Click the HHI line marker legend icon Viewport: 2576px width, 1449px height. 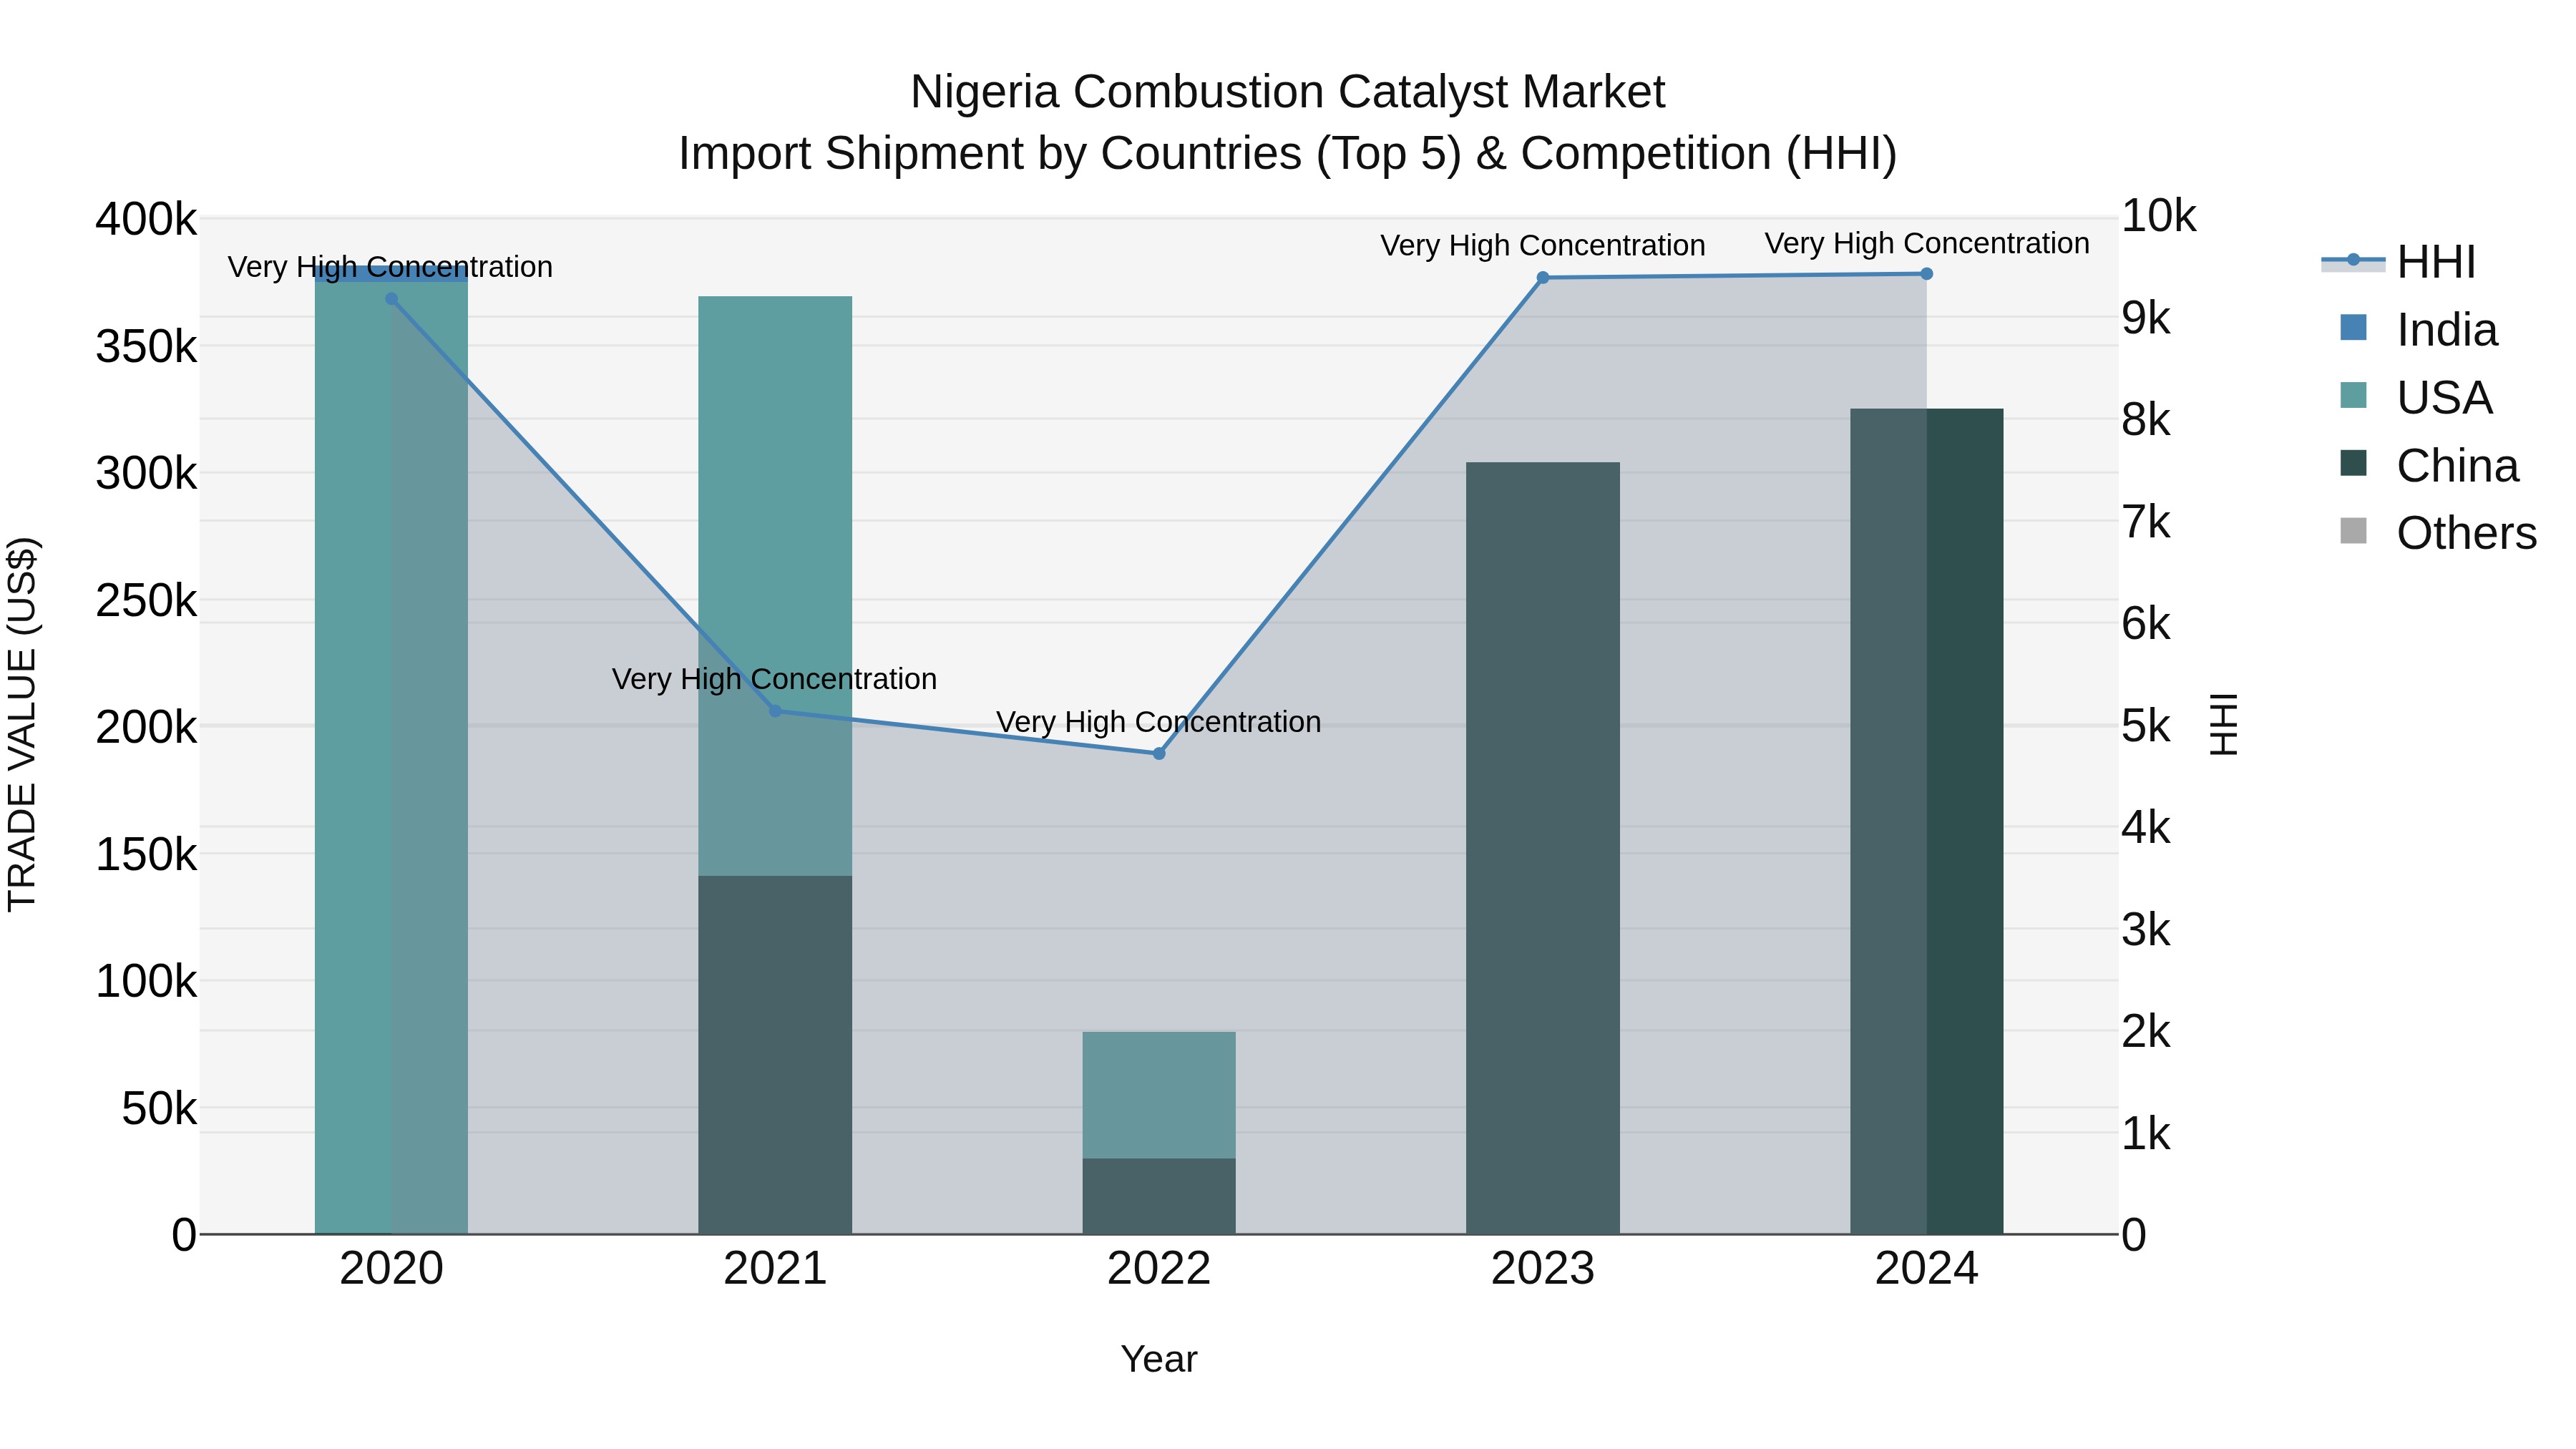point(2353,261)
